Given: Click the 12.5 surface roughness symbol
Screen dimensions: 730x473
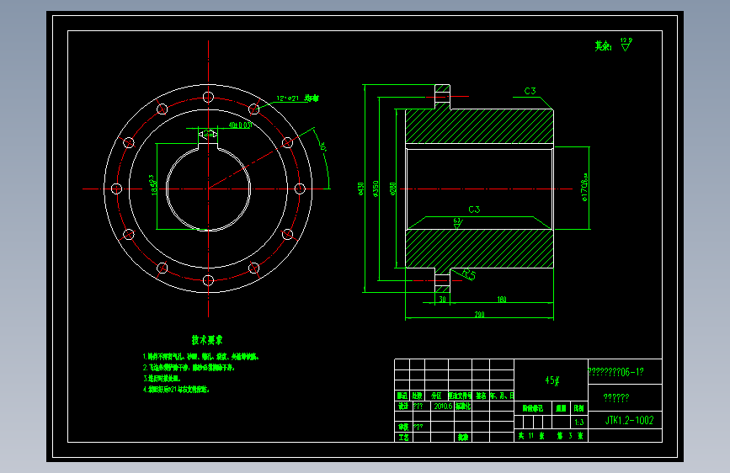Looking at the screenshot, I should coord(626,45).
